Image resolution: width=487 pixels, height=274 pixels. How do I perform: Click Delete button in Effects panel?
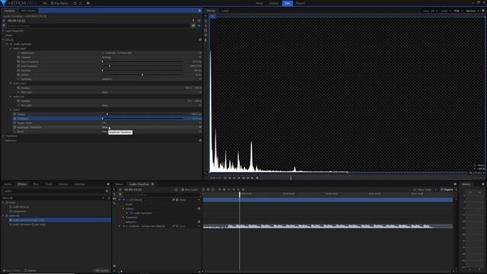click(x=30, y=271)
